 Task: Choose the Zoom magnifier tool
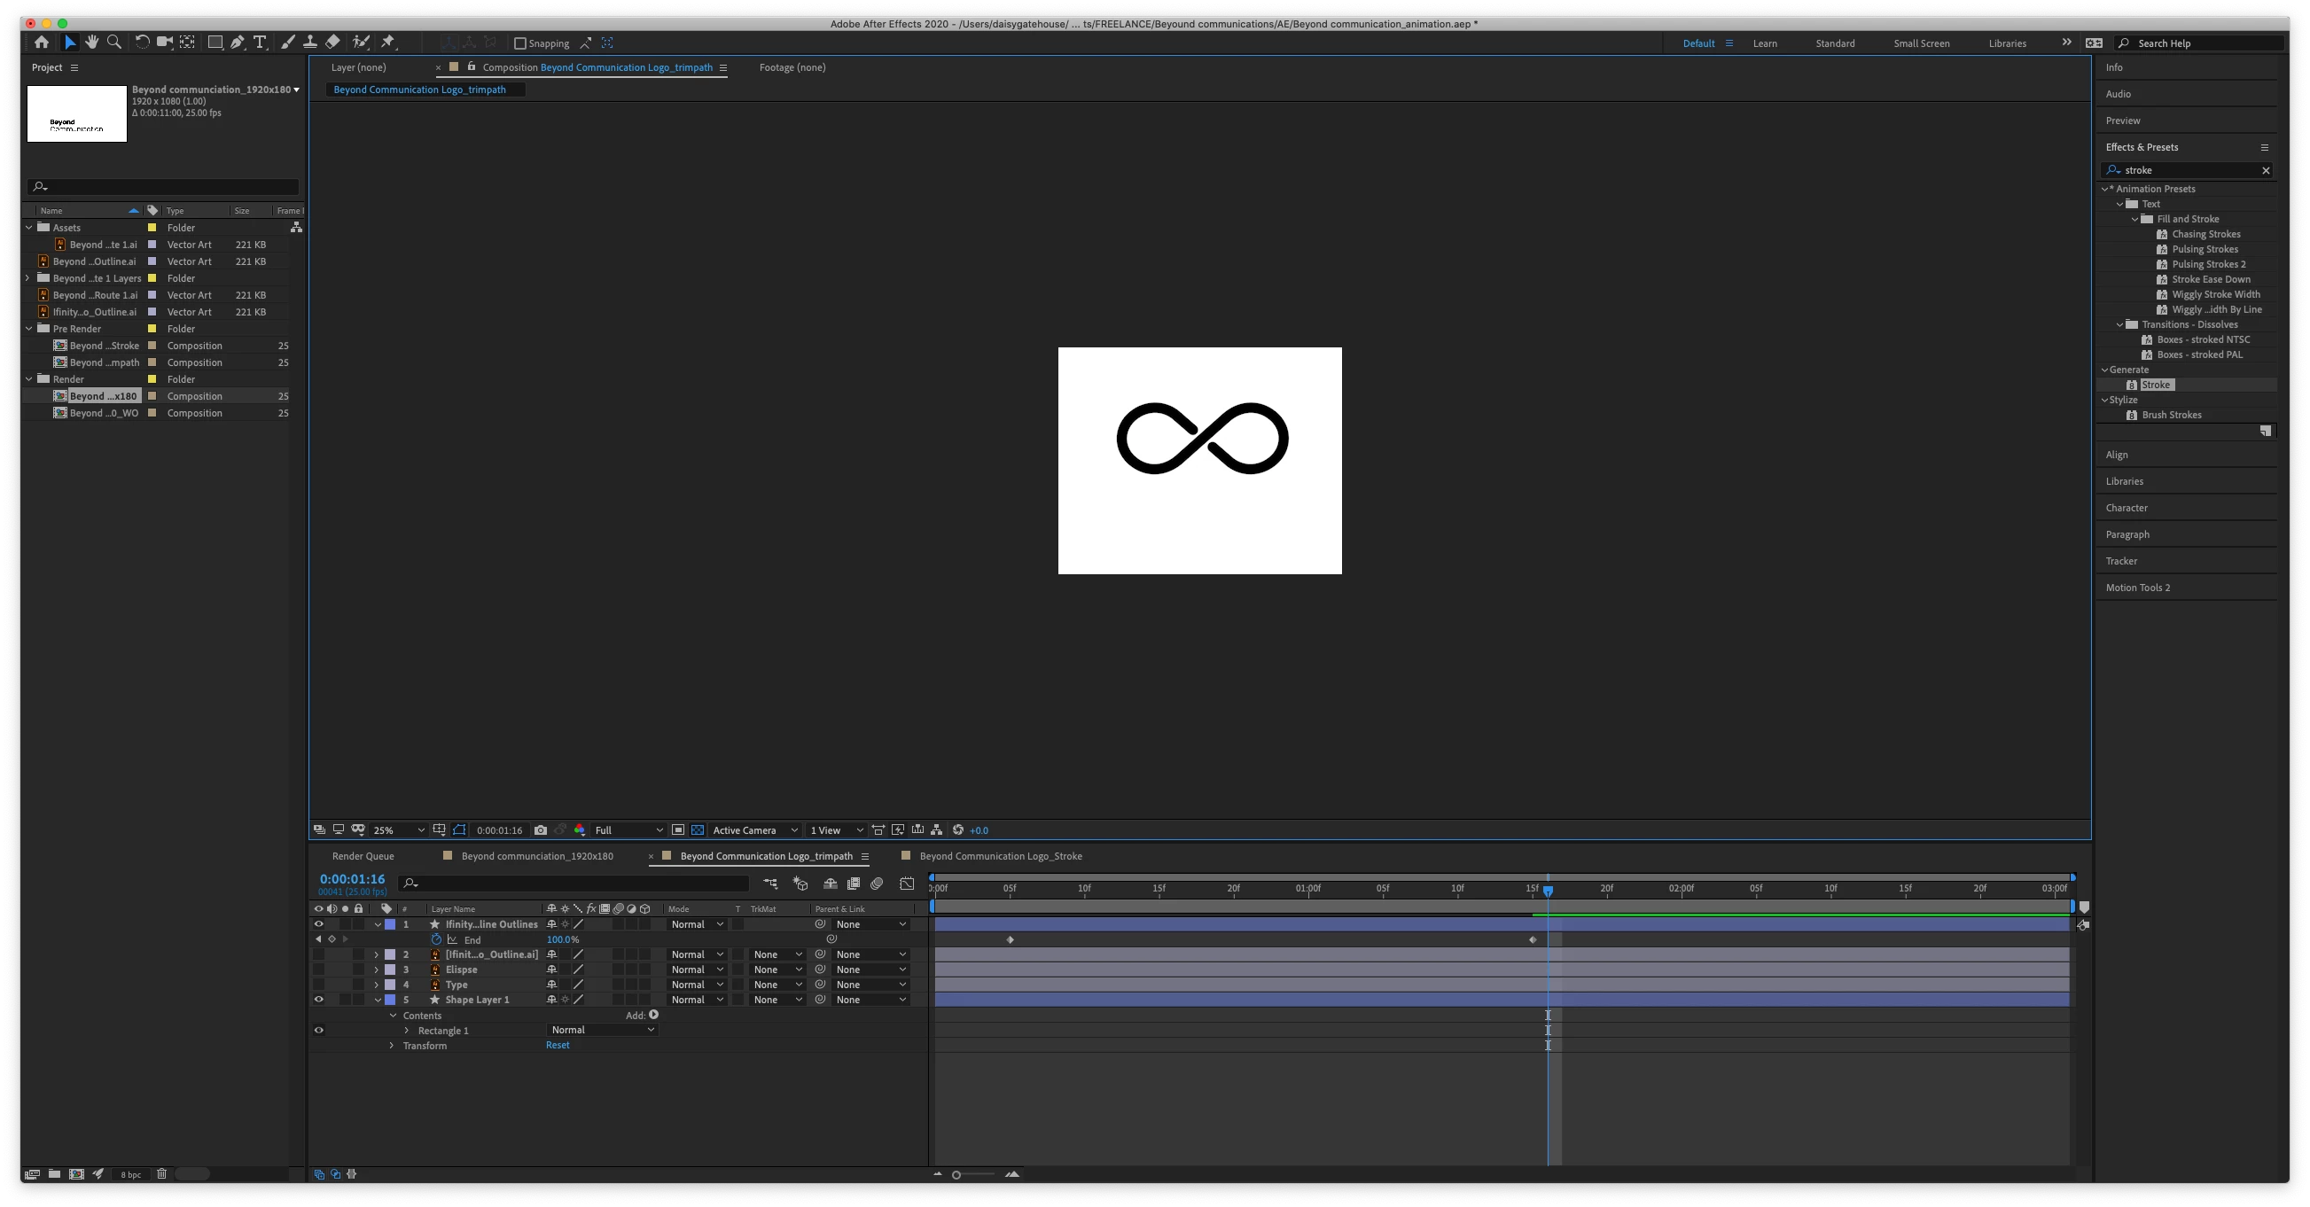(x=113, y=43)
